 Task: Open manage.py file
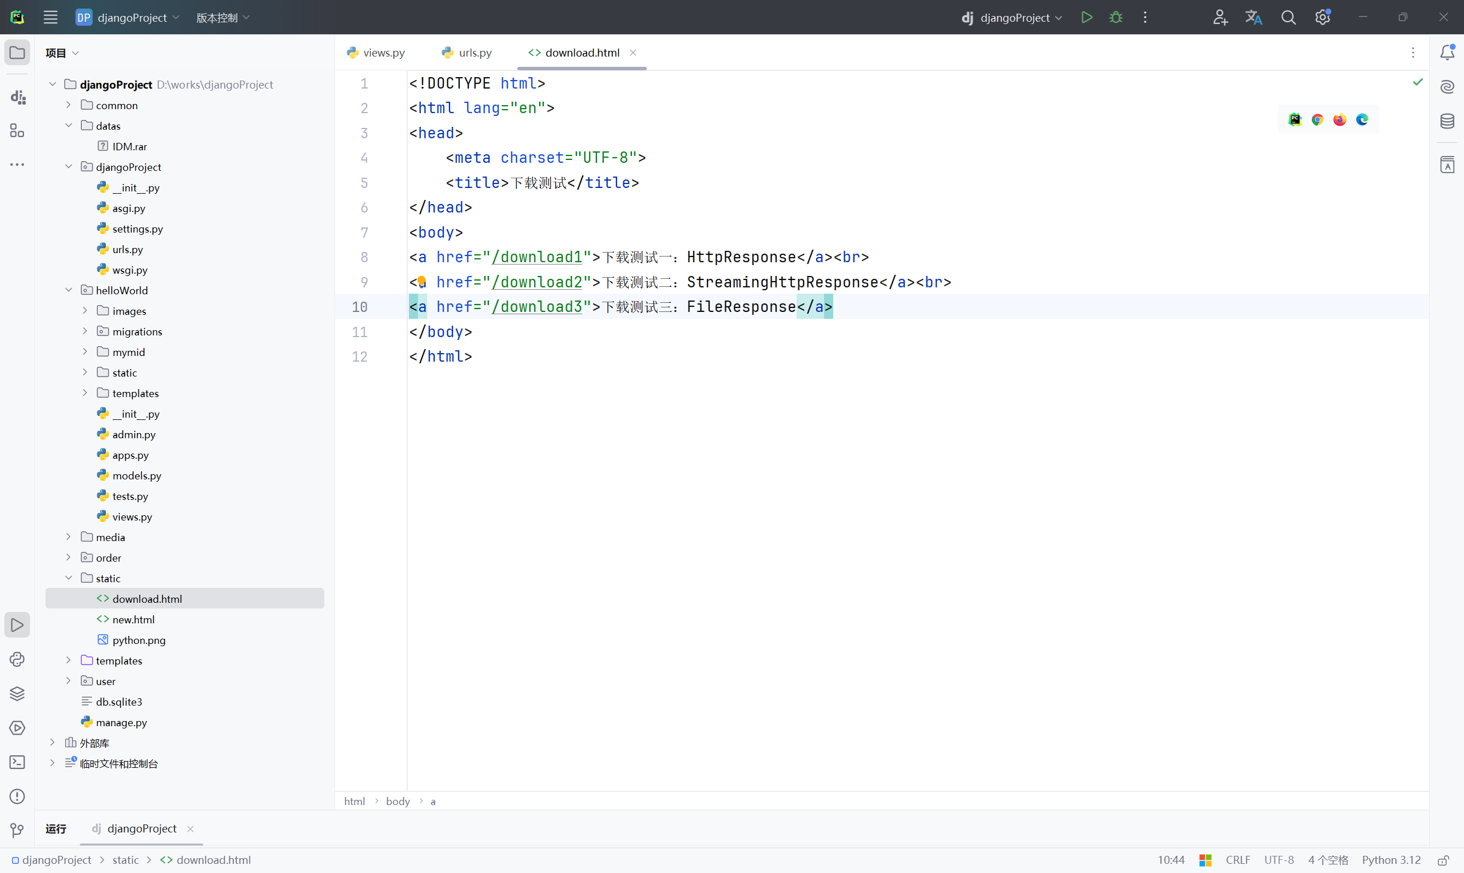point(121,722)
